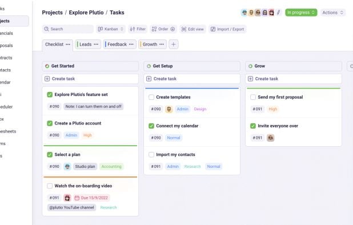Open the Kanban view selector
353x225 pixels.
[111, 29]
